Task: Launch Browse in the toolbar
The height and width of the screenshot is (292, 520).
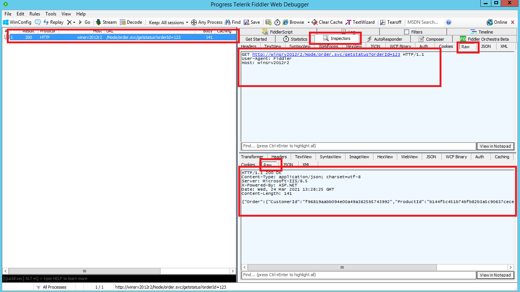Action: [x=293, y=22]
